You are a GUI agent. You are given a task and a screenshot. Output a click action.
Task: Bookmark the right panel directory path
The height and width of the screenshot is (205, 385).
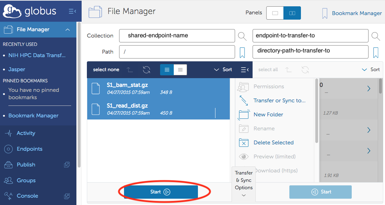(376, 53)
